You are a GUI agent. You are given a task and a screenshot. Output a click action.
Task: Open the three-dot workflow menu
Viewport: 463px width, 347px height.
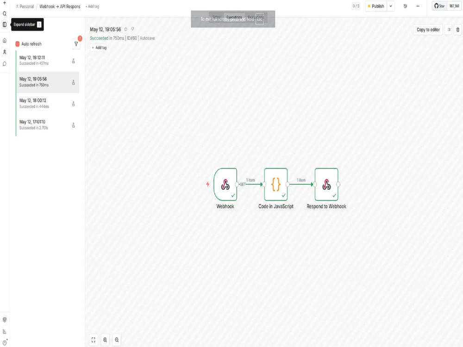(418, 6)
